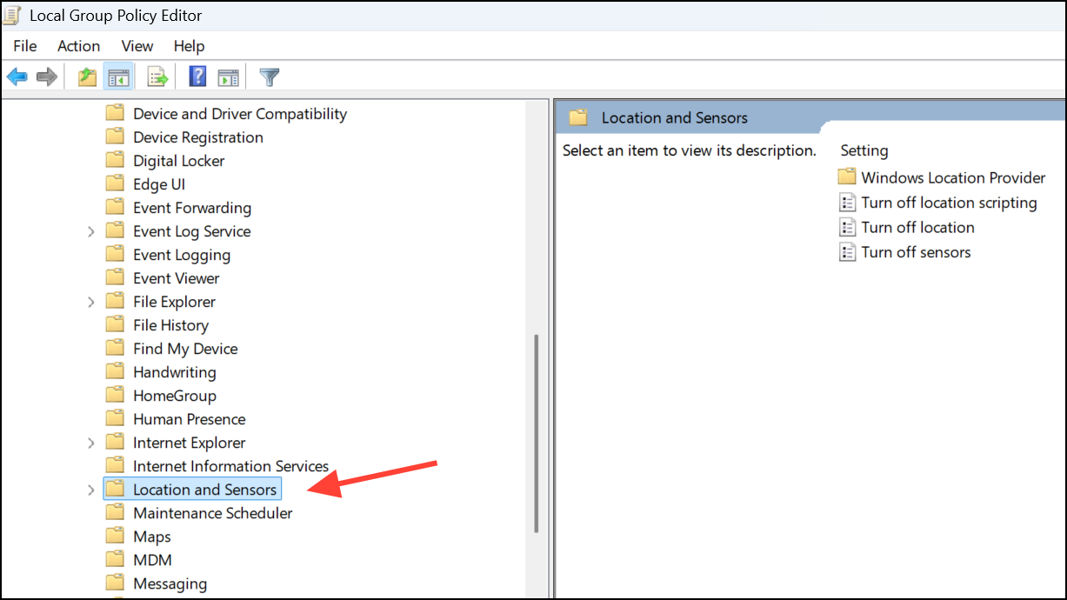Select the Messaging tree item

[x=170, y=583]
